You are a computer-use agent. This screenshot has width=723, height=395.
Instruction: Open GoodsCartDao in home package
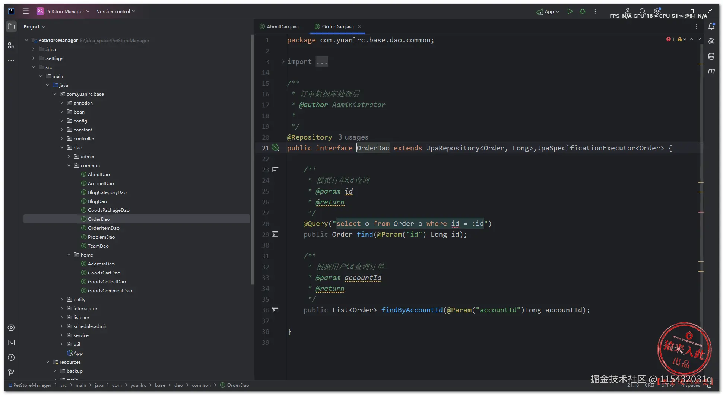tap(101, 273)
